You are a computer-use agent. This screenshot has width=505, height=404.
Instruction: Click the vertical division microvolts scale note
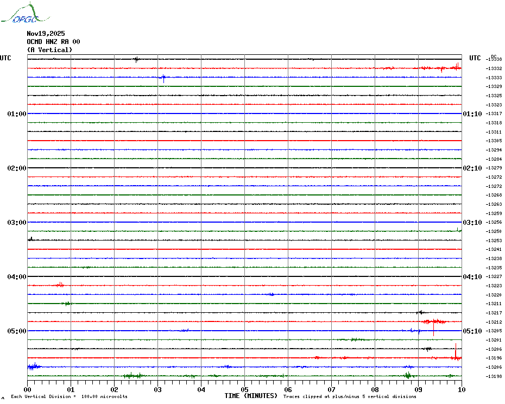point(69,397)
